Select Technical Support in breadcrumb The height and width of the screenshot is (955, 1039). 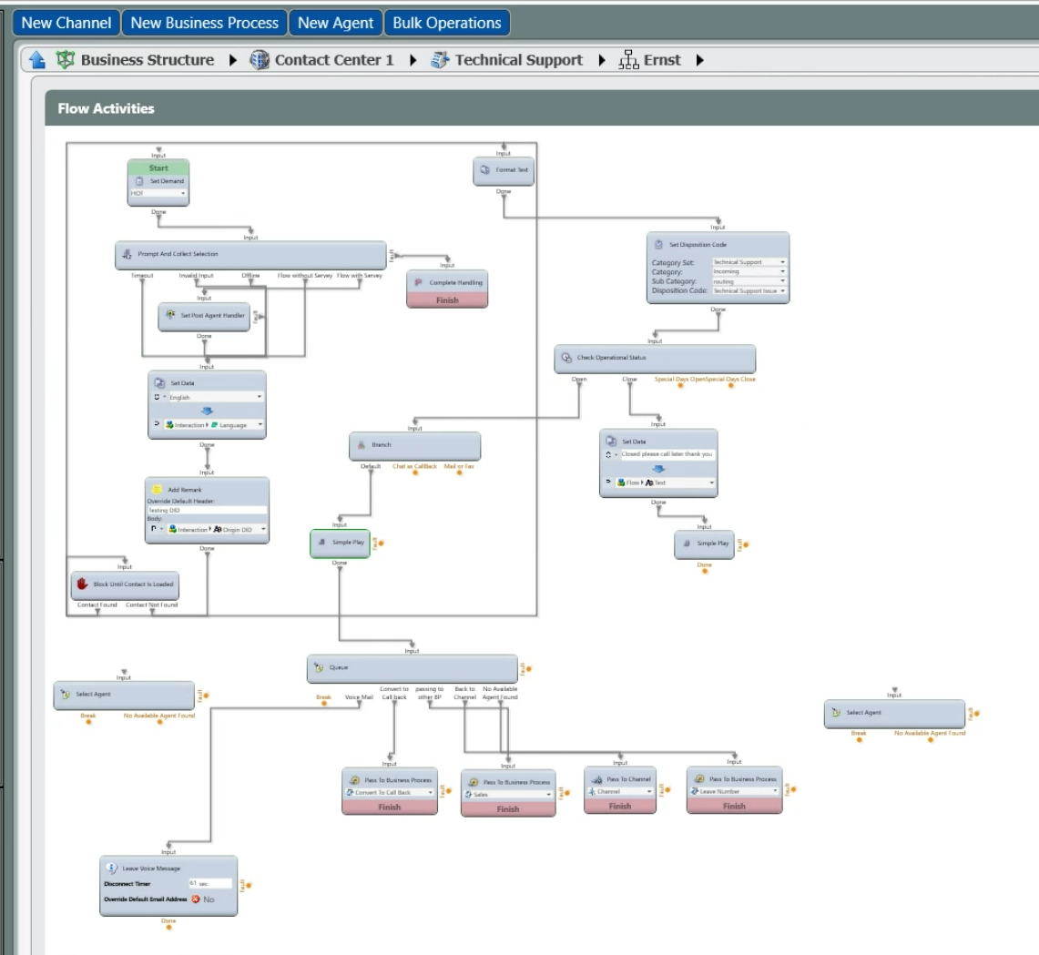pos(518,60)
